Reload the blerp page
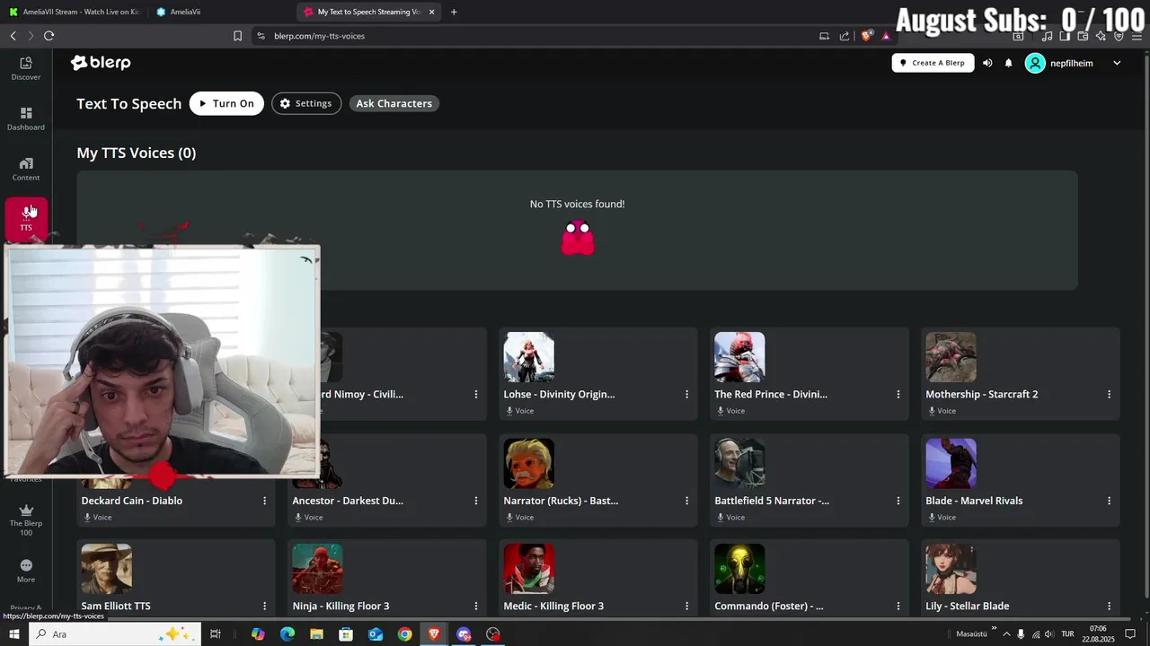Screen dimensions: 1150x646 (49, 36)
